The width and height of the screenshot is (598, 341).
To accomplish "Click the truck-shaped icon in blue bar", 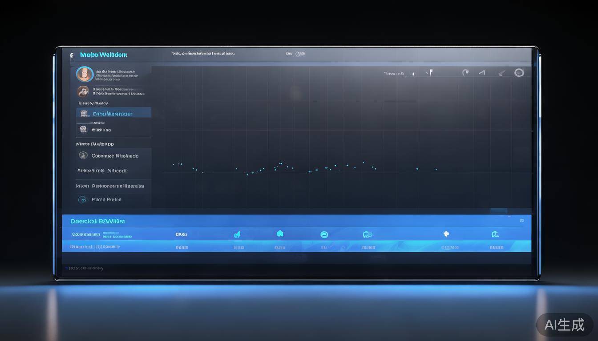I will [367, 234].
